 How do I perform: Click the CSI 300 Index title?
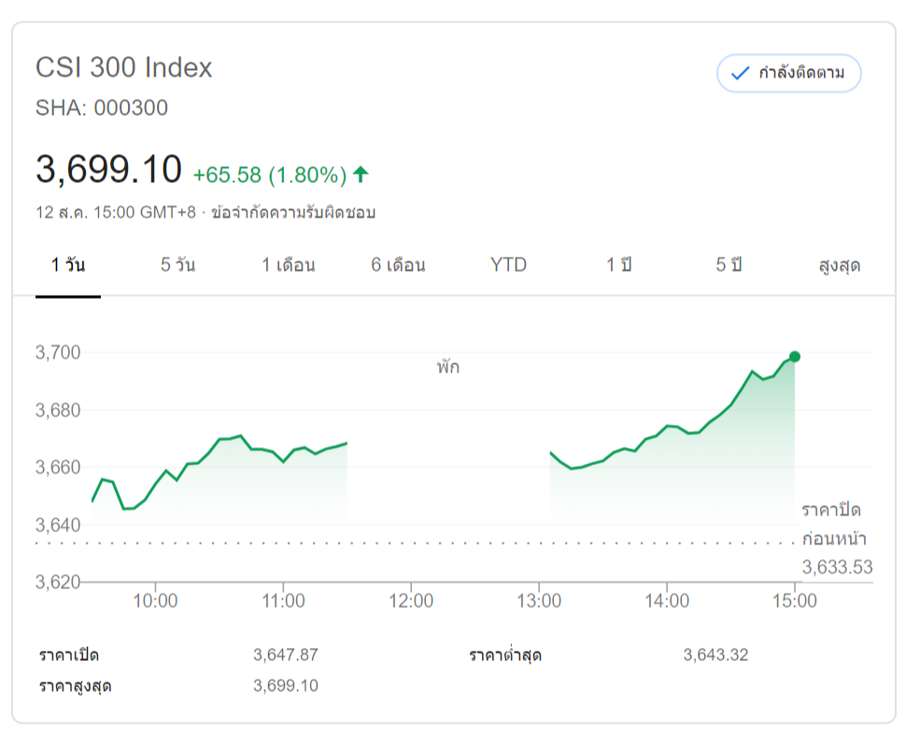point(124,68)
